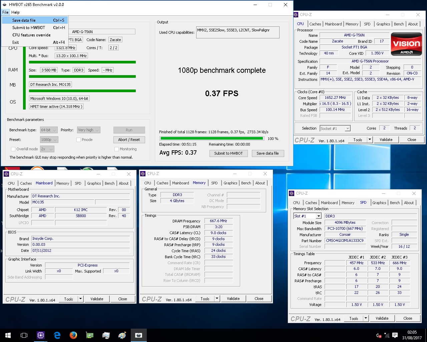Click the used CPU capabilities text box
Screen dimensions: 427x342
coord(238,32)
